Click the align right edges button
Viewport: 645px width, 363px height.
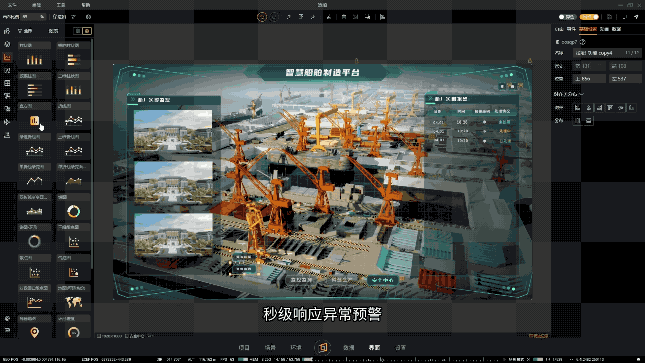599,107
